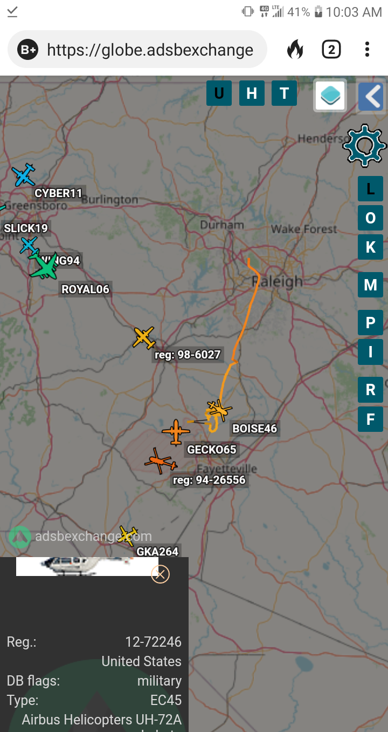
Task: Toggle the H map button
Action: pos(252,93)
